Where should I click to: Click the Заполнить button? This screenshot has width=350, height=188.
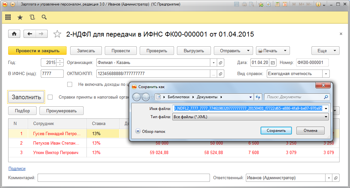tap(26, 97)
